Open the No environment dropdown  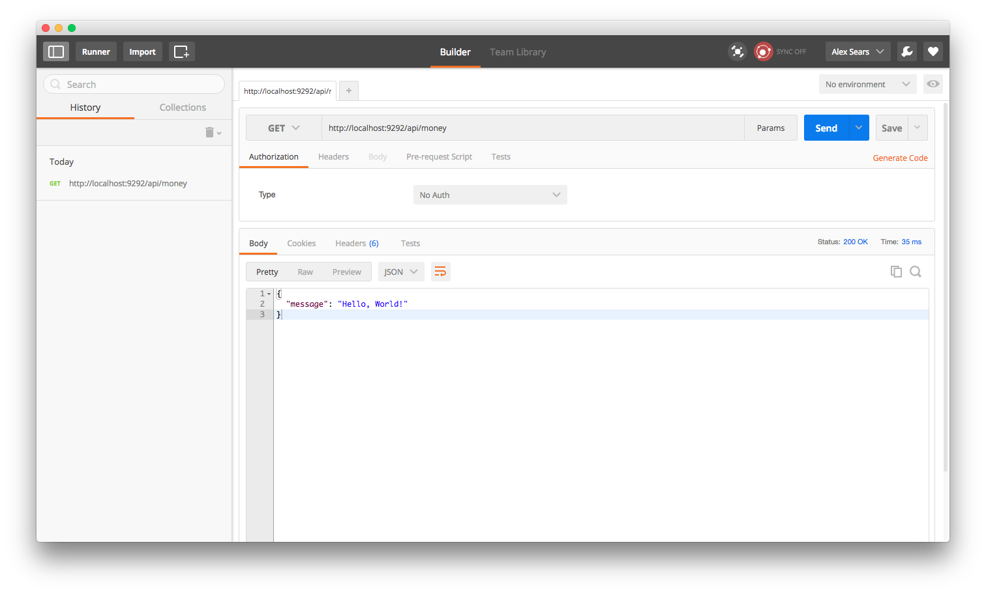click(x=868, y=84)
